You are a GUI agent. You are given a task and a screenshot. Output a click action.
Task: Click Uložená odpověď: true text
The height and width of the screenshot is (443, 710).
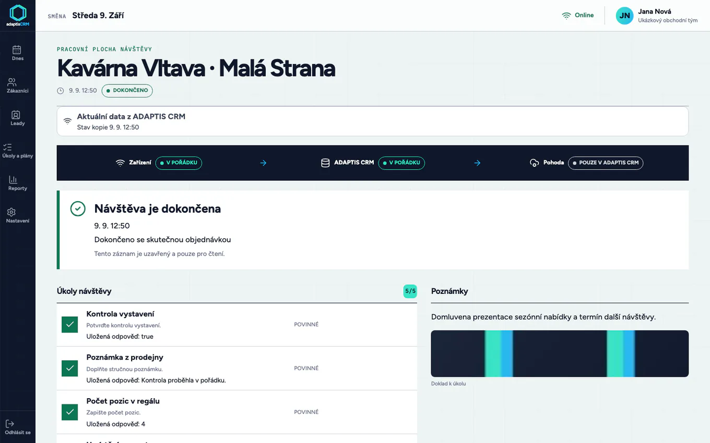[120, 337]
